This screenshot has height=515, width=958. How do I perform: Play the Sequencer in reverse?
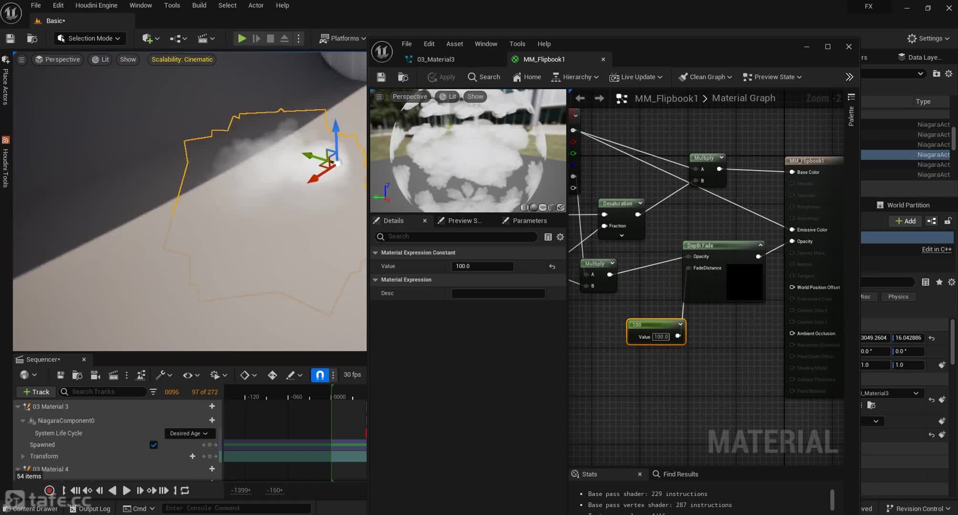pyautogui.click(x=113, y=490)
